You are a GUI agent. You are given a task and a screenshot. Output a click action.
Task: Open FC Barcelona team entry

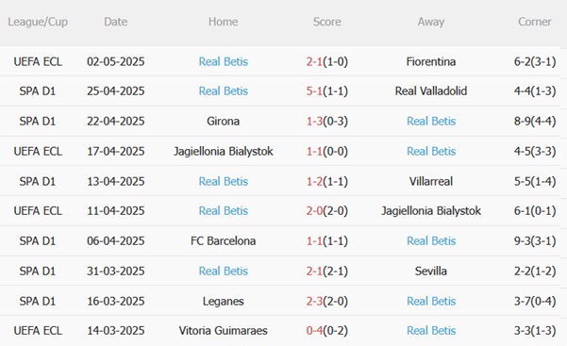point(223,240)
